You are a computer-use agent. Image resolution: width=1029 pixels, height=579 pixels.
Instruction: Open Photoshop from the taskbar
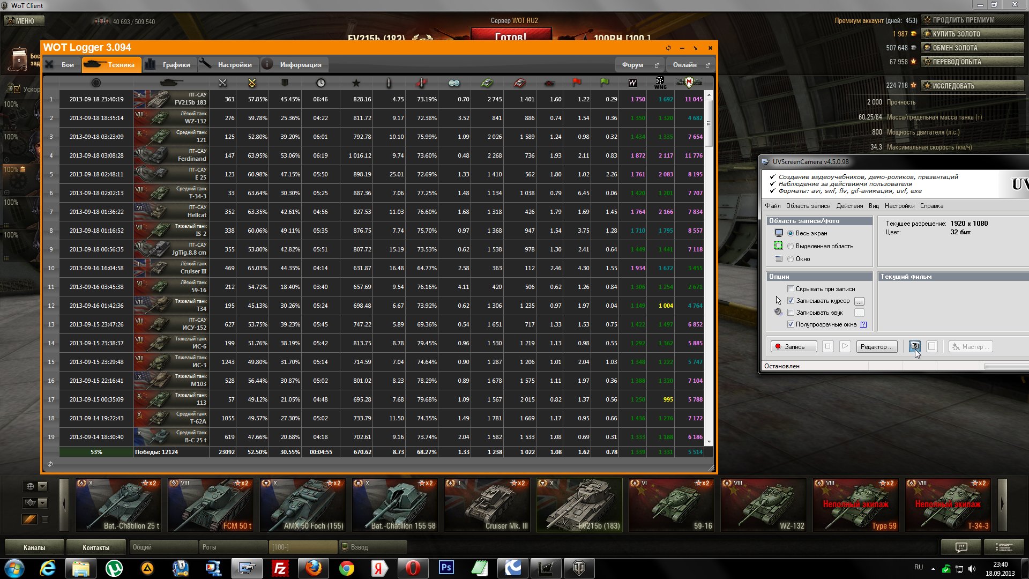[x=446, y=568]
